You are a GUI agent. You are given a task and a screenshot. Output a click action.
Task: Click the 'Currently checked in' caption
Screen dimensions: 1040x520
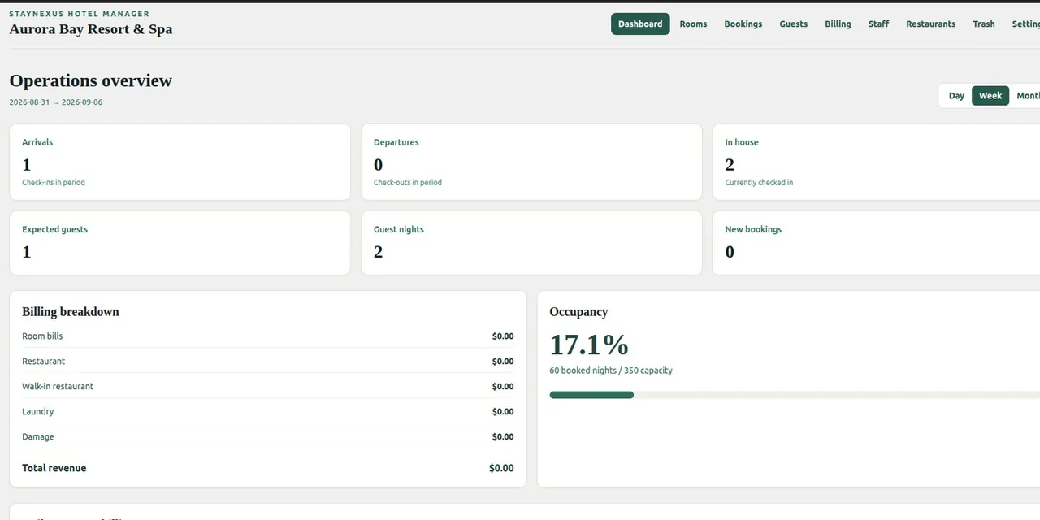tap(759, 183)
